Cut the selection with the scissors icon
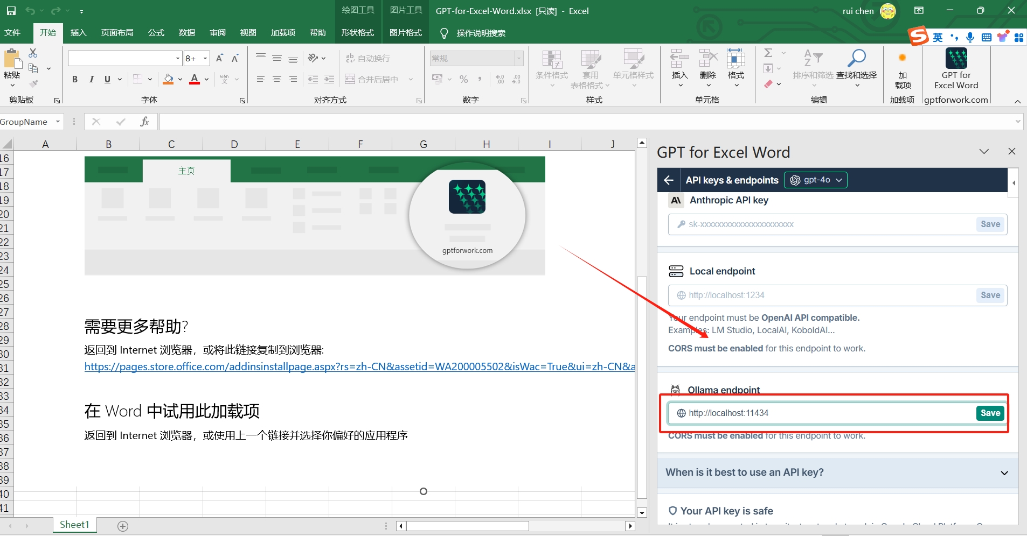This screenshot has width=1027, height=536. coord(33,53)
